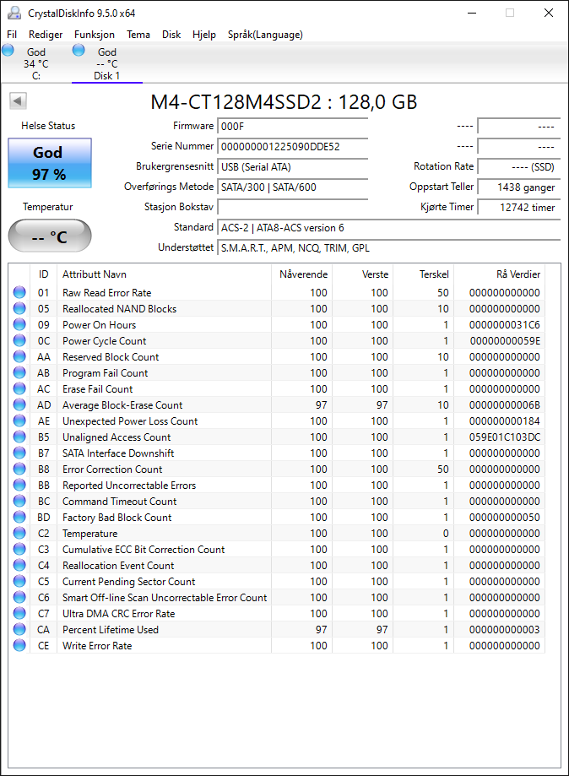Open the Disk menu
Viewport: 569px width, 776px height.
click(x=171, y=35)
